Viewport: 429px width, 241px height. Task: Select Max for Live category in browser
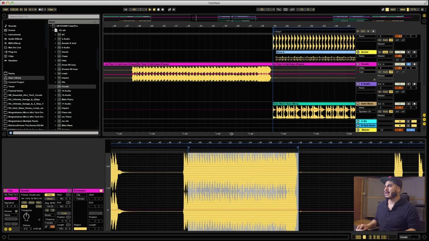point(14,48)
